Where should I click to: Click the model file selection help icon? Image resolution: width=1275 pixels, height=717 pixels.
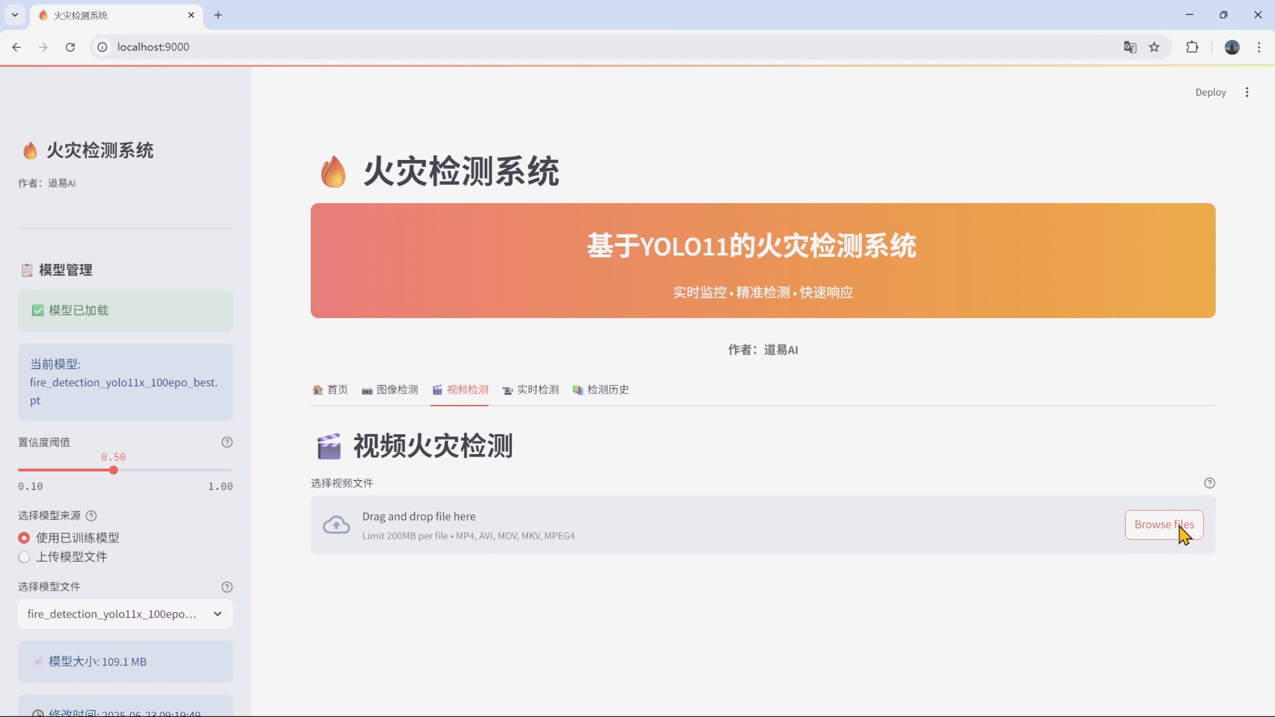[228, 587]
